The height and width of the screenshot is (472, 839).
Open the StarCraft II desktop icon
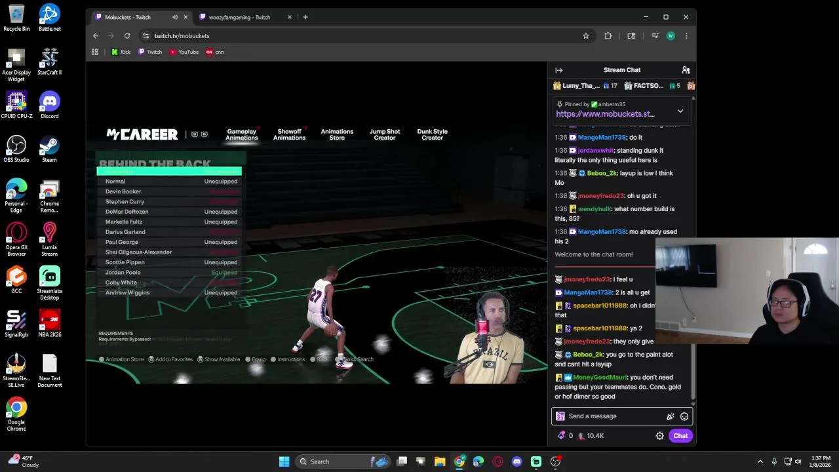[x=49, y=62]
